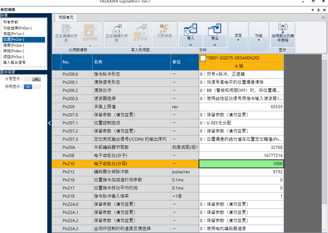Screen dimensions: 328x233
Task: Open the 功能 dropdown menu
Action: (259, 37)
